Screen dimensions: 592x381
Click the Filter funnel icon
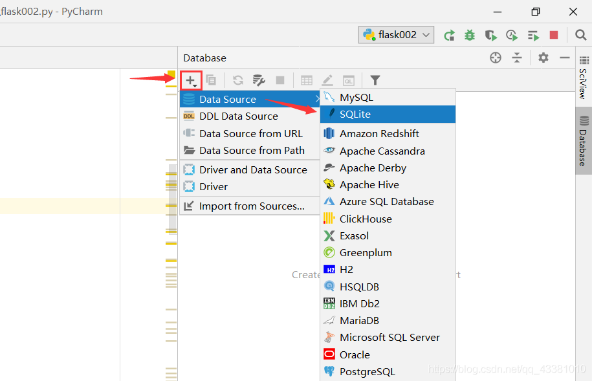375,80
